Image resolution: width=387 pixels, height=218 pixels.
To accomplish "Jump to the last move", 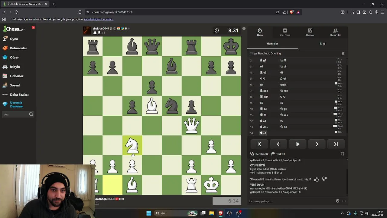I will [336, 144].
